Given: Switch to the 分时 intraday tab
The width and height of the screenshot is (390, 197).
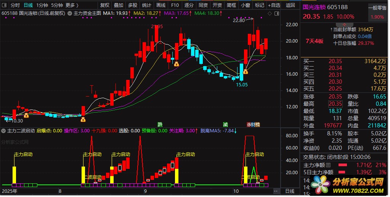Looking at the screenshot, I should click(15, 5).
